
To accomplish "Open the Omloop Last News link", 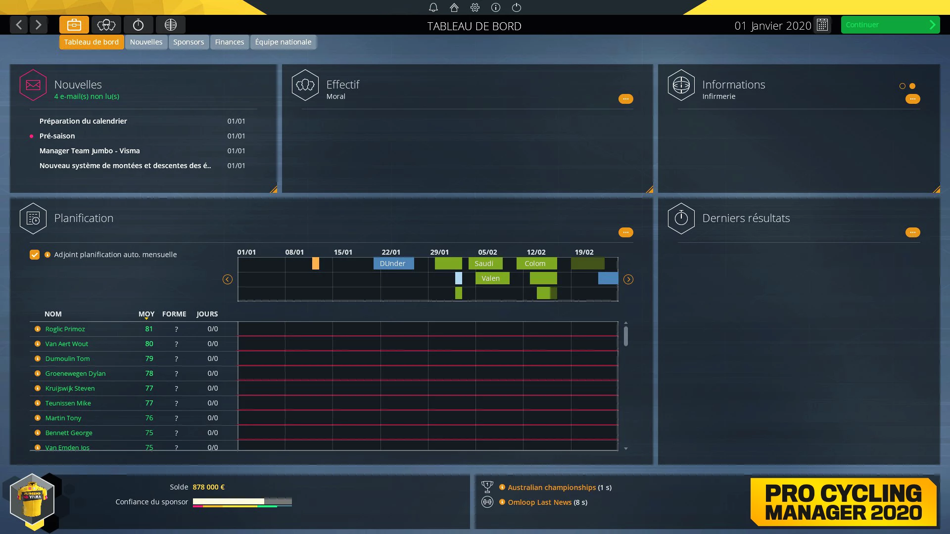I will (x=540, y=502).
